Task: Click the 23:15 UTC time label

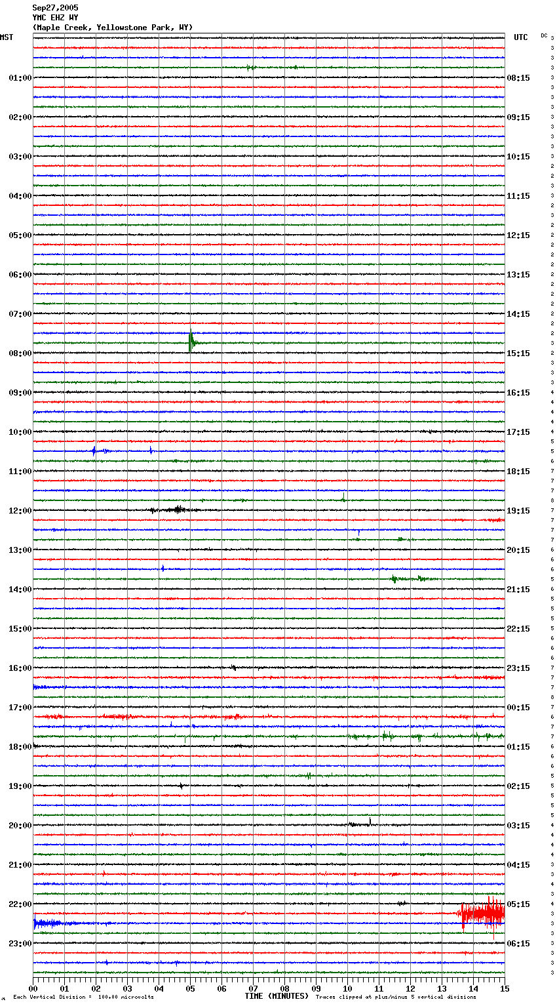Action: coord(518,668)
